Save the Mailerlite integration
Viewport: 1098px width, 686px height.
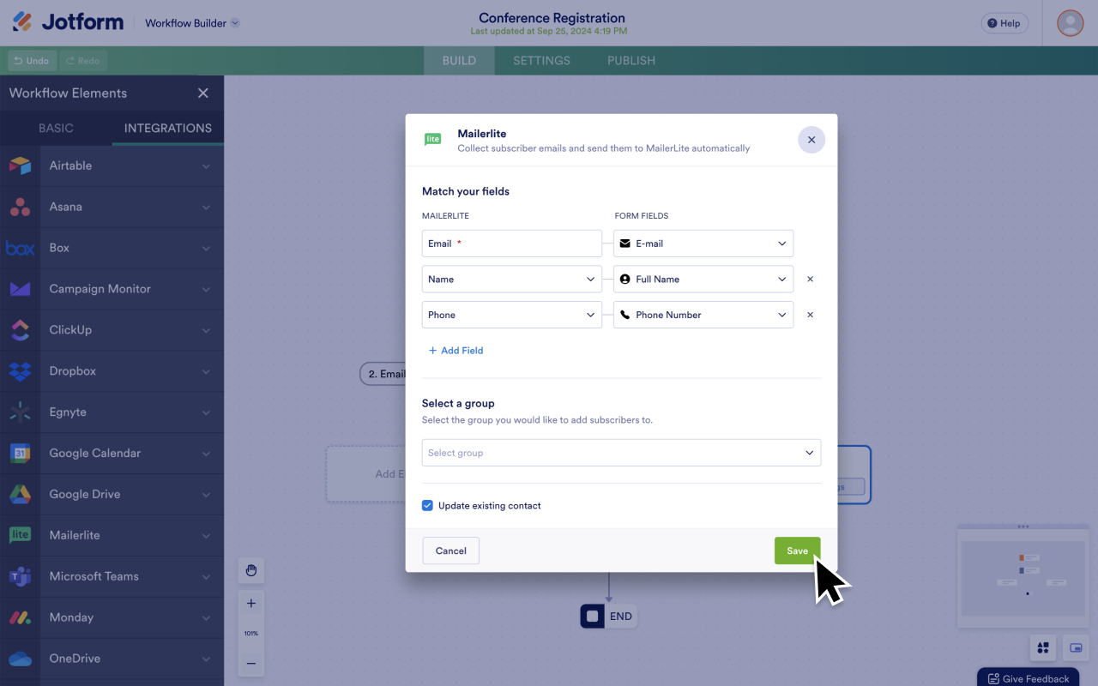pyautogui.click(x=798, y=551)
